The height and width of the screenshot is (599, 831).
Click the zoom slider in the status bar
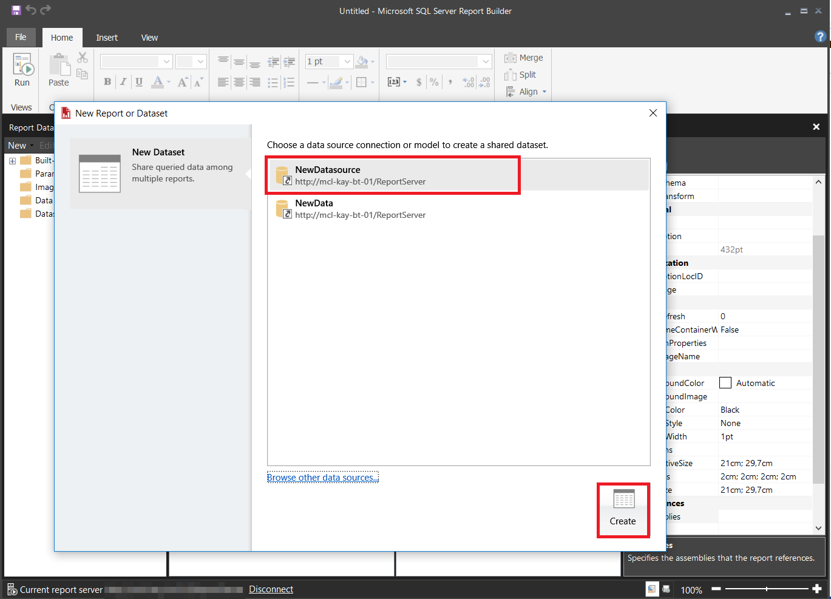(x=768, y=589)
